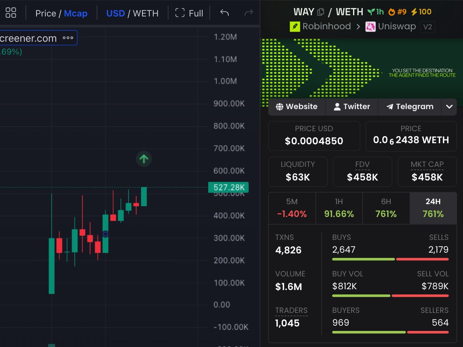Click the VOLUME value $1.6M
This screenshot has height=347, width=463.
tap(288, 286)
